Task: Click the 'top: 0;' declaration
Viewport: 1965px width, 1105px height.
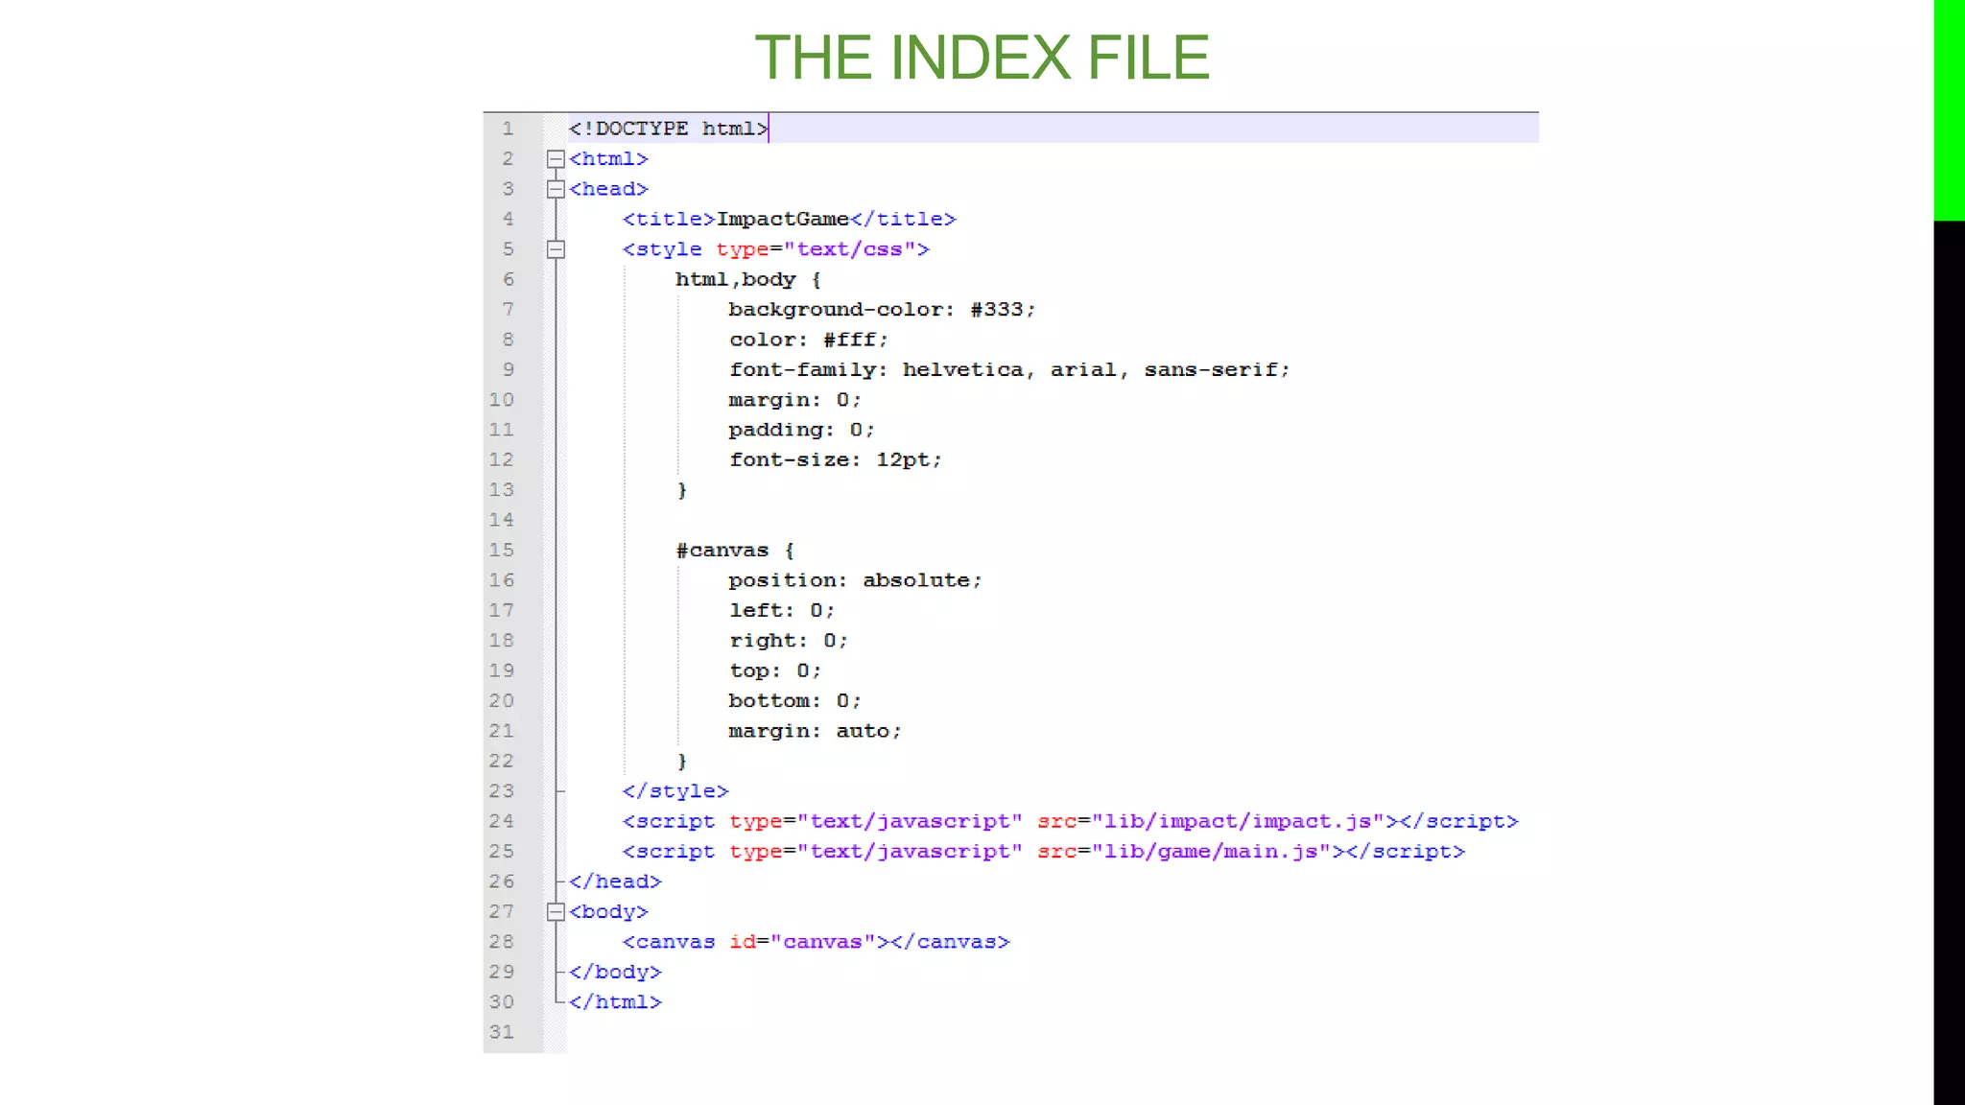Action: [775, 670]
